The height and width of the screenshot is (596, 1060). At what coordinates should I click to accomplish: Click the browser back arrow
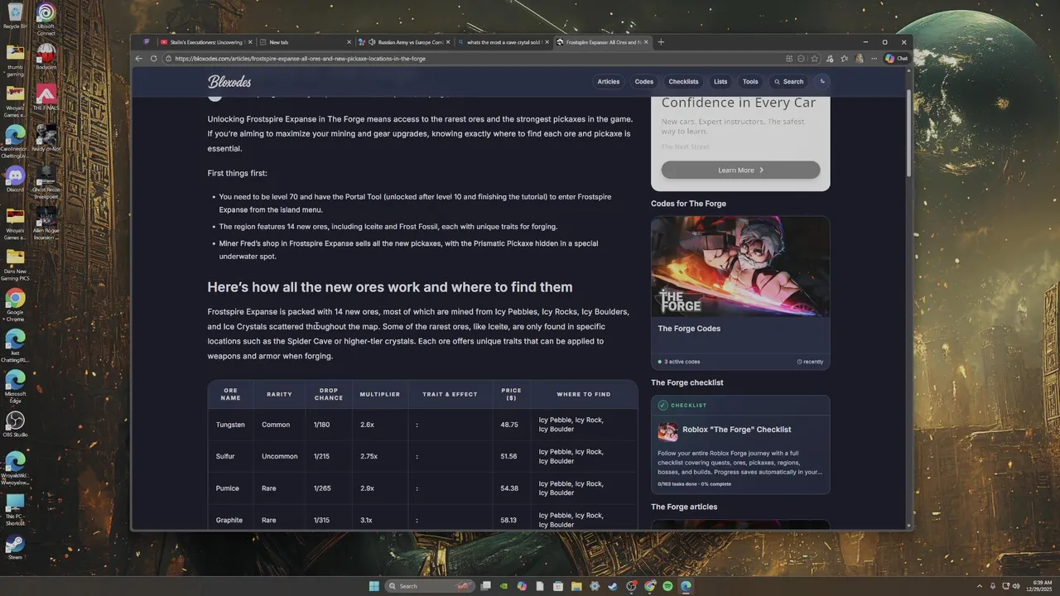pyautogui.click(x=138, y=59)
